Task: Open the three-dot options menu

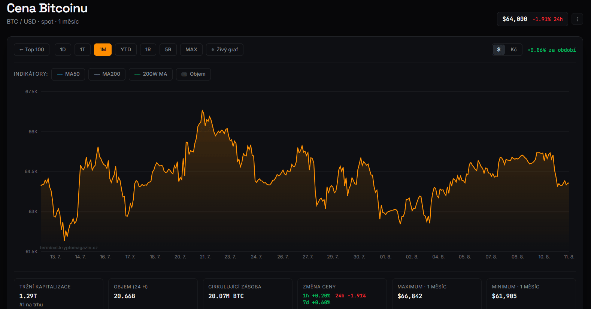Action: tap(577, 19)
